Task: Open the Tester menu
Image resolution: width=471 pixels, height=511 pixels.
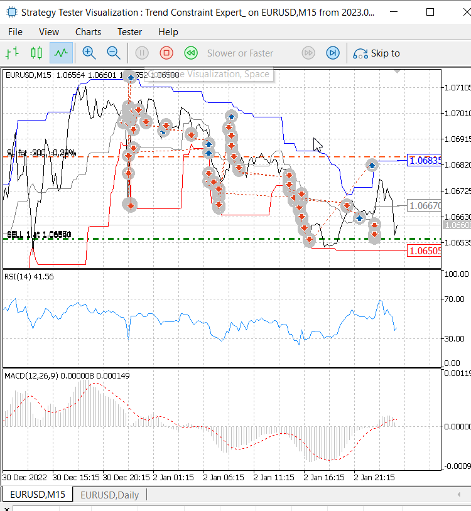Action: 130,32
